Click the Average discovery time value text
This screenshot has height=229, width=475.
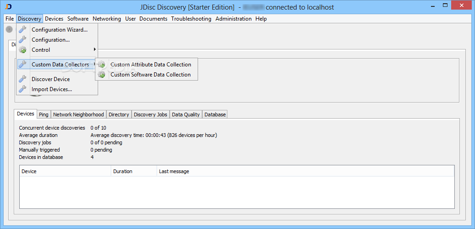(154, 135)
